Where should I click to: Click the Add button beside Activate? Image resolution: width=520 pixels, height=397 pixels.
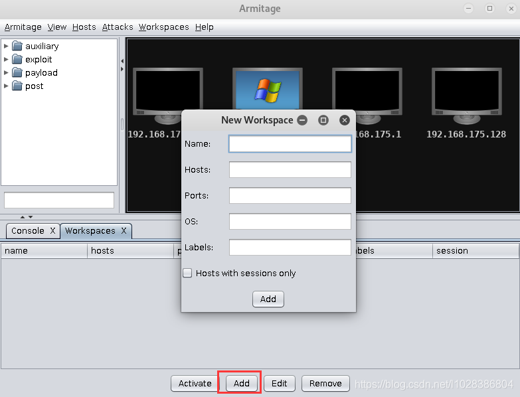pyautogui.click(x=242, y=384)
